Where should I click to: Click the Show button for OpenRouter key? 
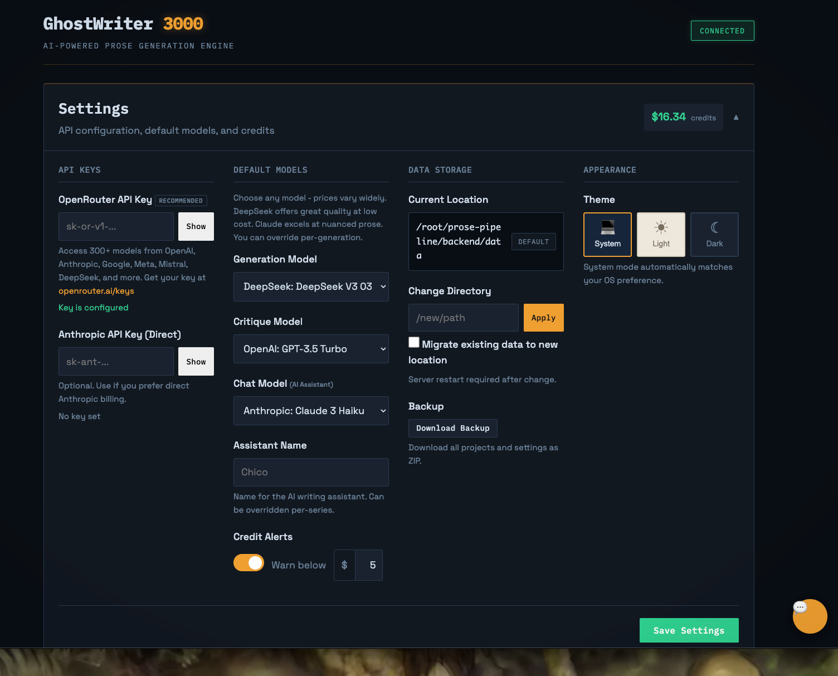click(x=196, y=226)
